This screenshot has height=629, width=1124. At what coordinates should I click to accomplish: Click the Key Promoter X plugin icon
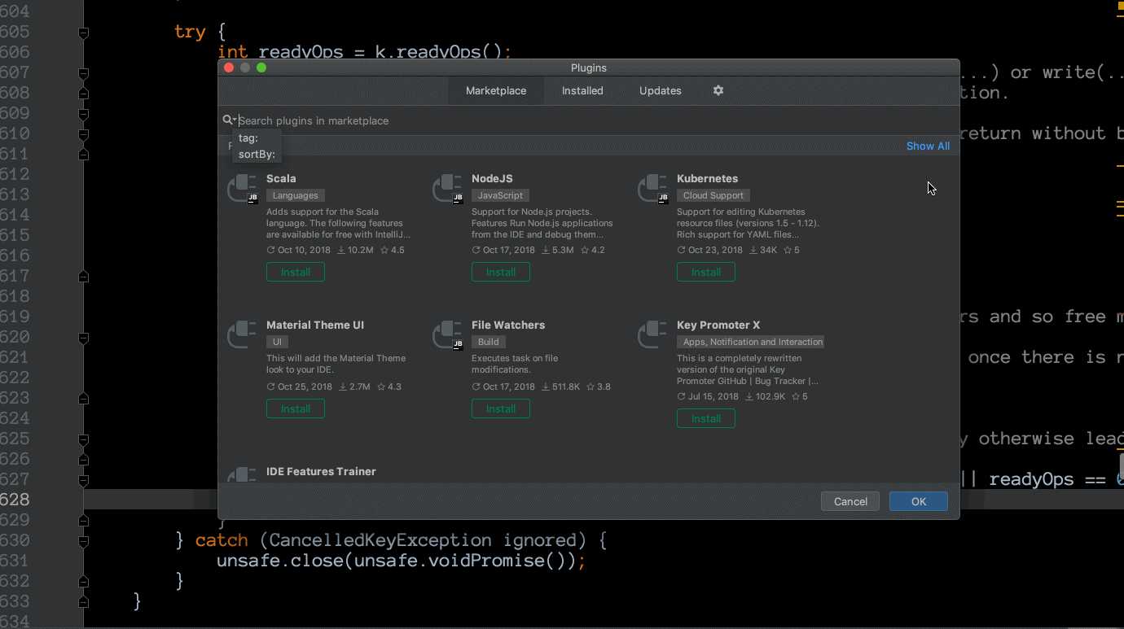pos(652,334)
